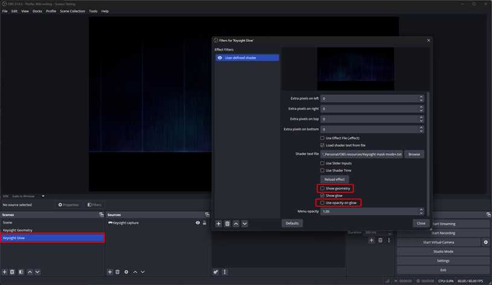This screenshot has width=492, height=285.
Task: Select the User-defined shader filter entry
Action: pyautogui.click(x=248, y=58)
